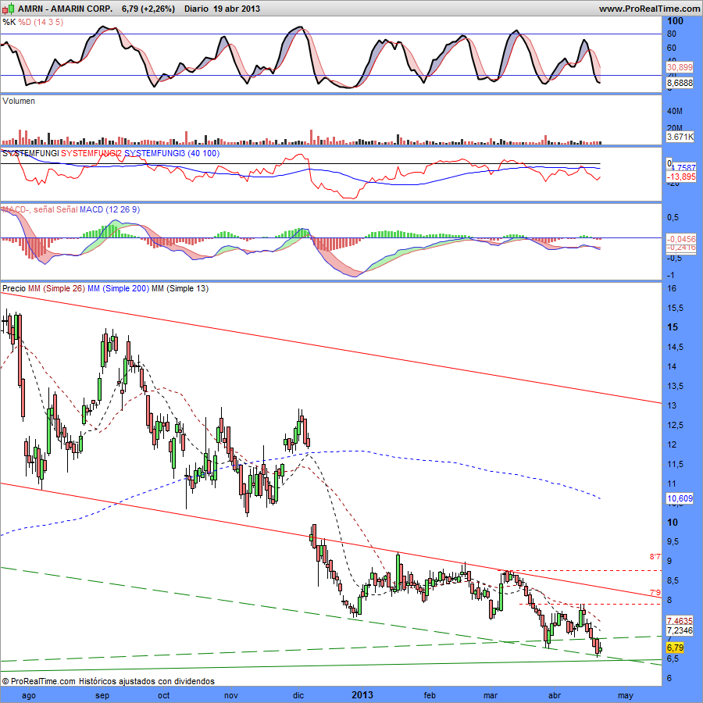703x703 pixels.
Task: Click the yellow 6,79 current price tag
Action: (675, 648)
